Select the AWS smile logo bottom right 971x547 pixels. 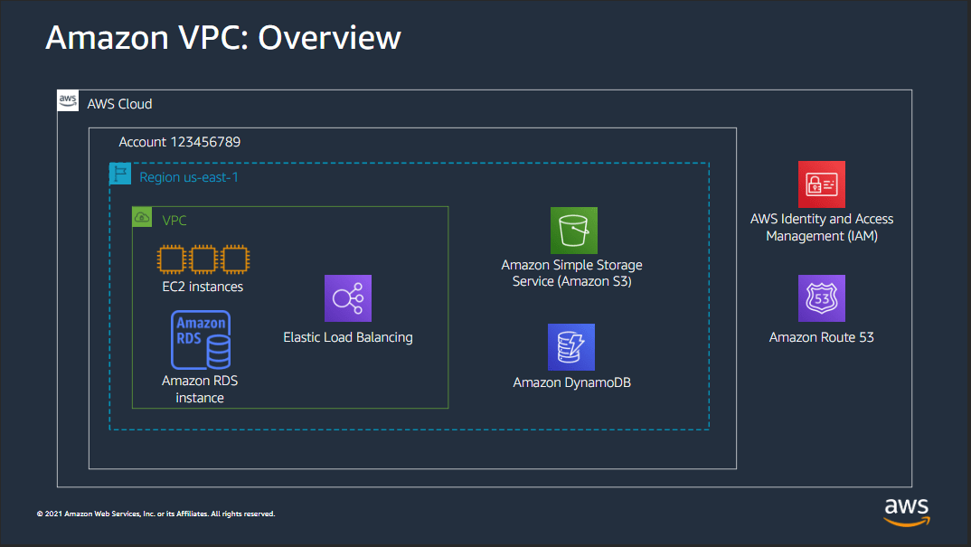coord(905,513)
